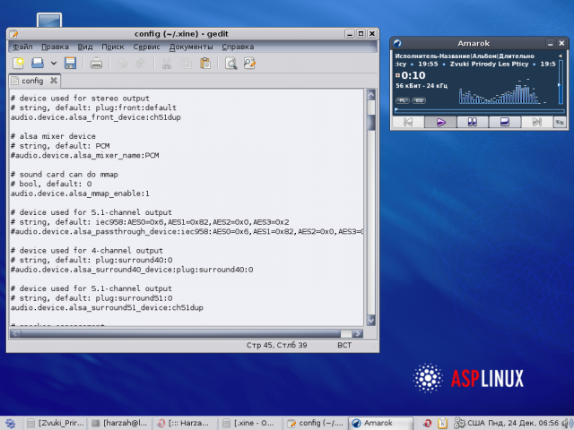The height and width of the screenshot is (430, 574).
Task: Open the Файл menu
Action: point(22,47)
